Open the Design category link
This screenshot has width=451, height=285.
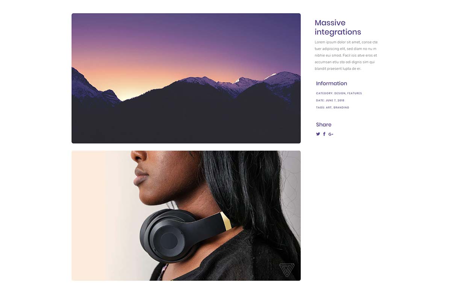[340, 93]
